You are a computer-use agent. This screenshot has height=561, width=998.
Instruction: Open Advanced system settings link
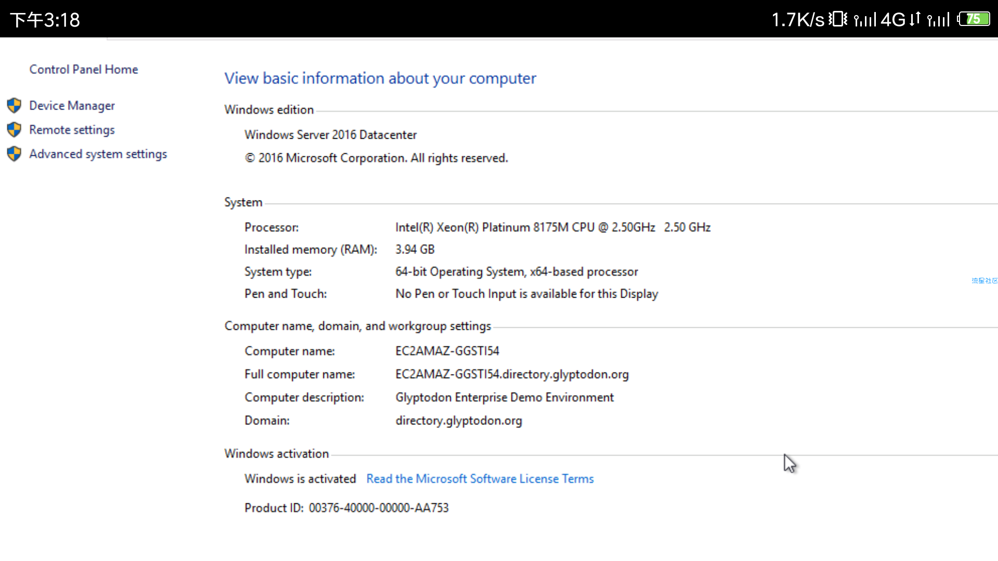[98, 154]
